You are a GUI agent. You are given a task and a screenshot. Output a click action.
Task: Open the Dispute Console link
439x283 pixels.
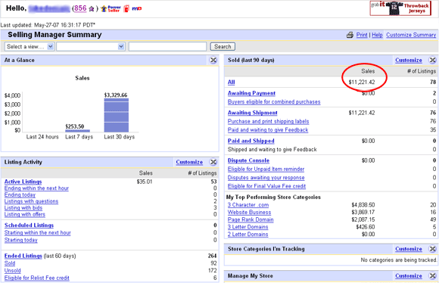[248, 160]
